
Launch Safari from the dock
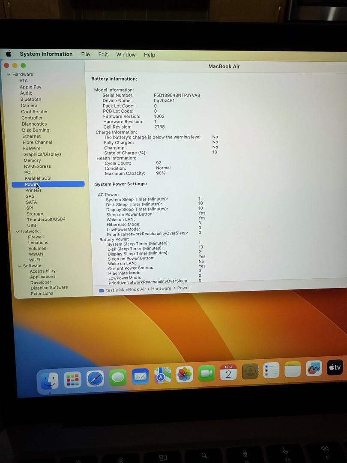[x=95, y=379]
